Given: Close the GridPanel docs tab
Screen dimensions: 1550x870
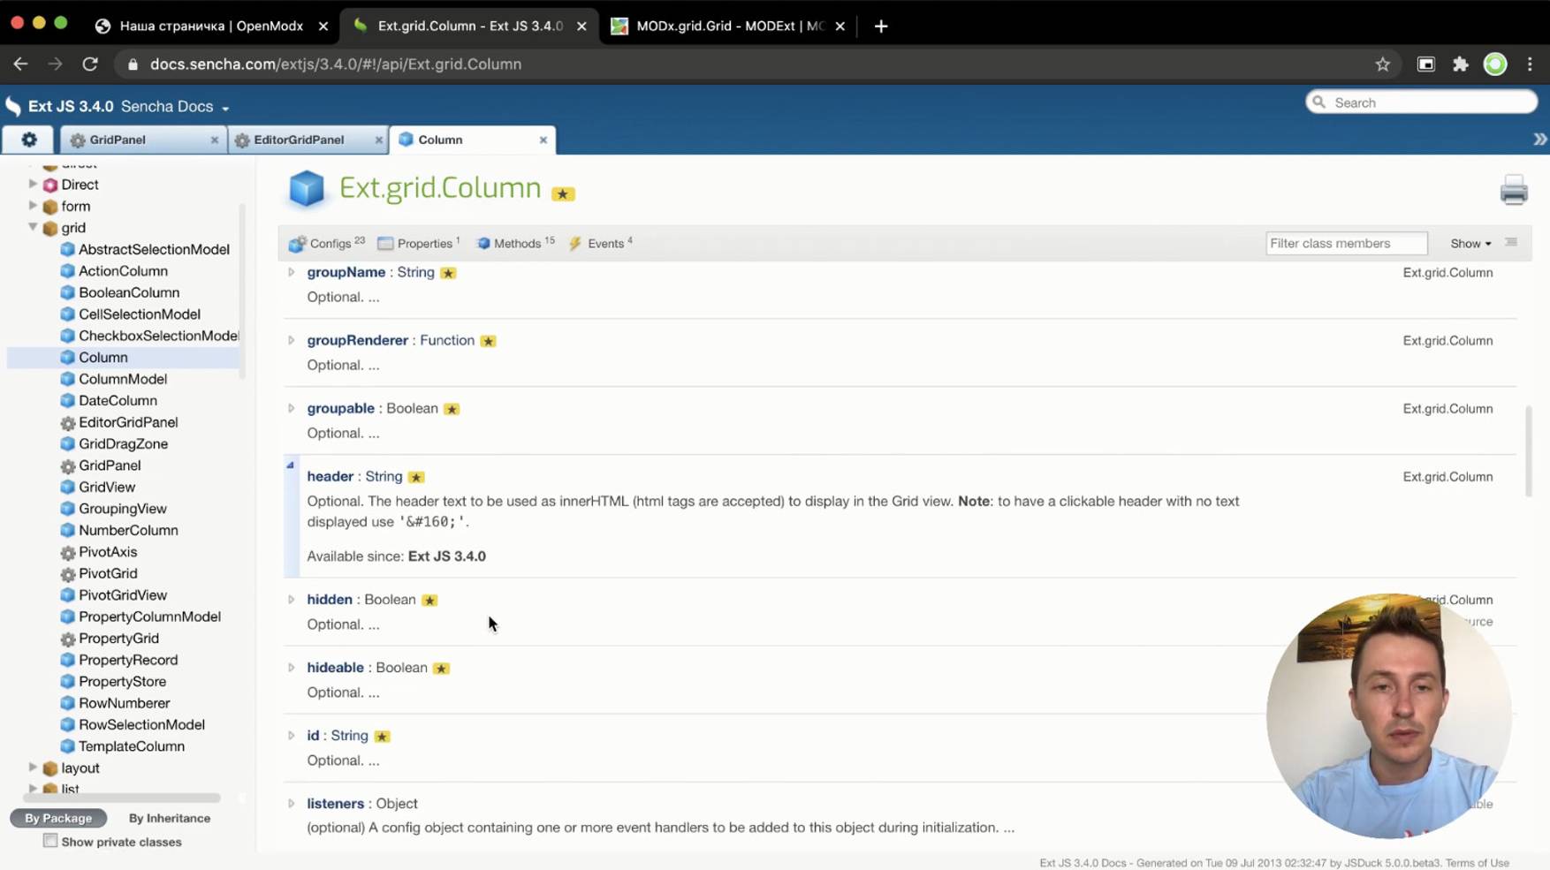Looking at the screenshot, I should point(214,140).
